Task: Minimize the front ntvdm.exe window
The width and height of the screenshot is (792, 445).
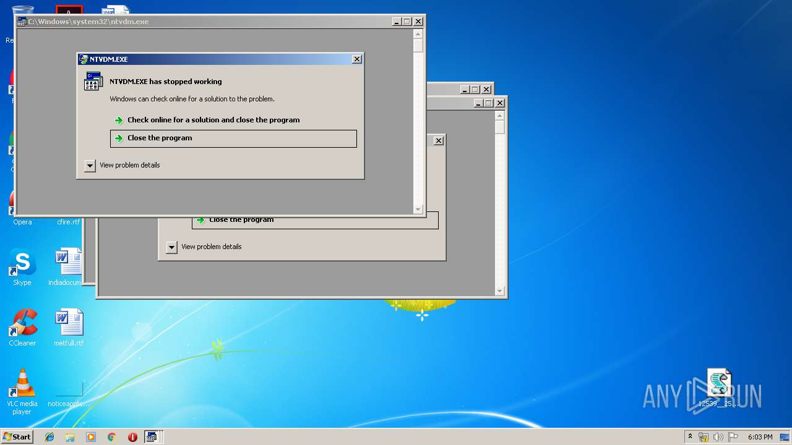Action: click(x=397, y=22)
